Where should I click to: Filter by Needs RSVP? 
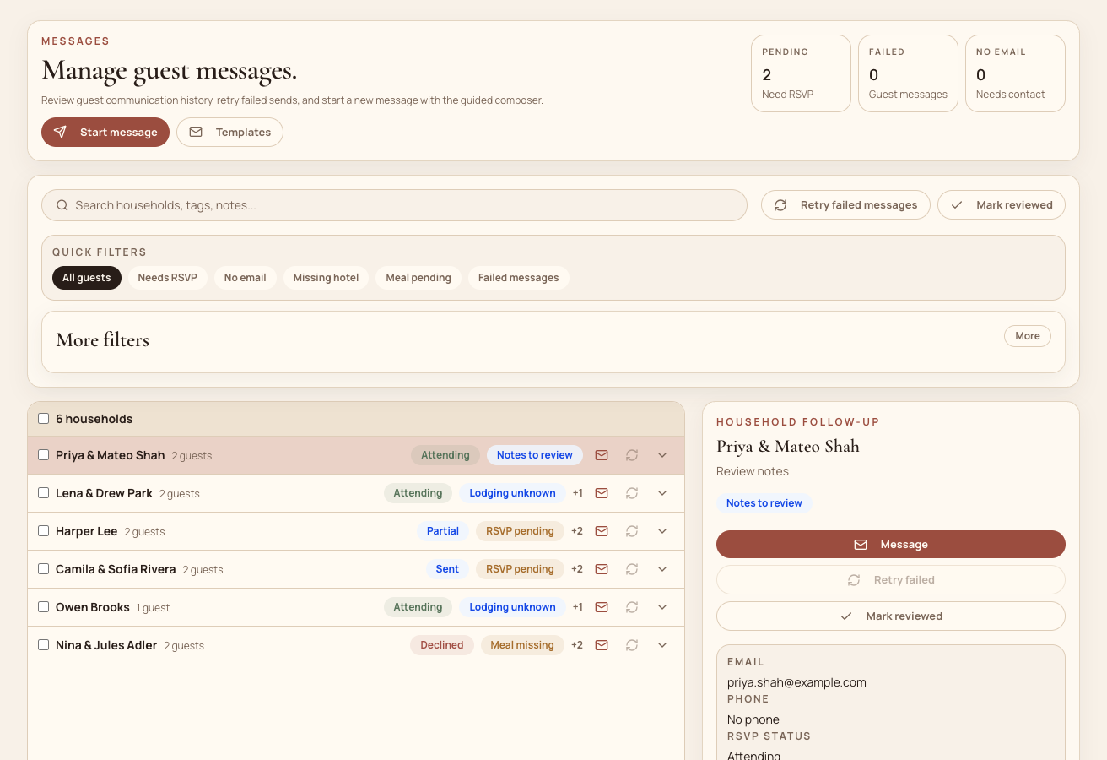coord(167,278)
